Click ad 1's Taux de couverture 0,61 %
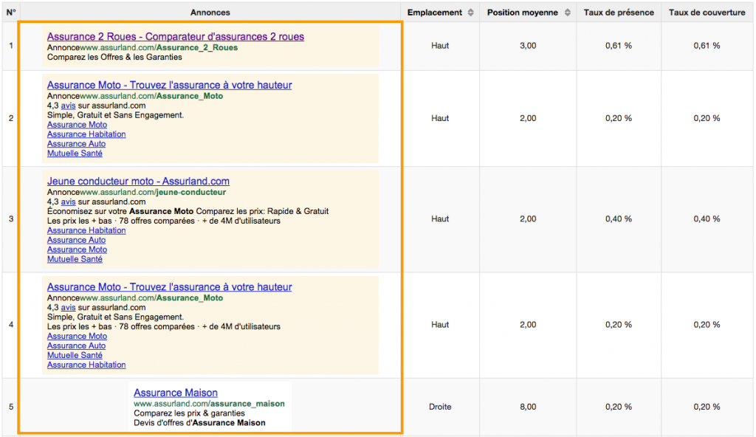Viewport: 756px width, 437px height. click(x=707, y=46)
